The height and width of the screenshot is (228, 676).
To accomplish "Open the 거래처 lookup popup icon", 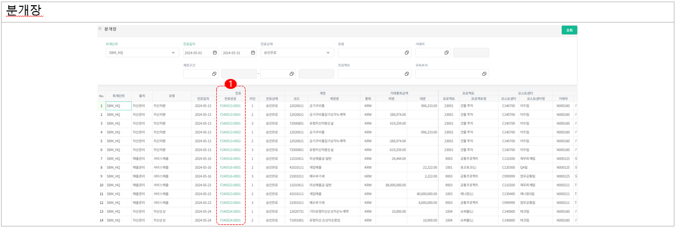I will tap(447, 53).
